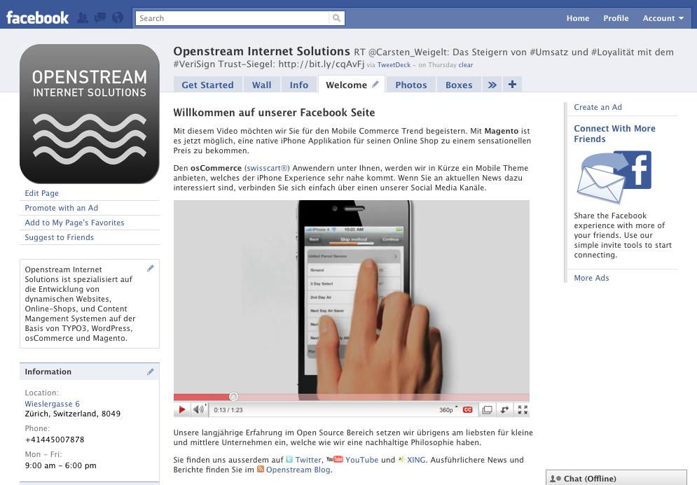
Task: Click the search magnifier button
Action: (338, 18)
